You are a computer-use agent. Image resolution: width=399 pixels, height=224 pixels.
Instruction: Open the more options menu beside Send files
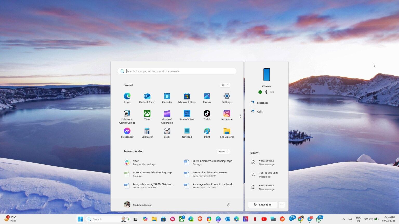(x=282, y=205)
